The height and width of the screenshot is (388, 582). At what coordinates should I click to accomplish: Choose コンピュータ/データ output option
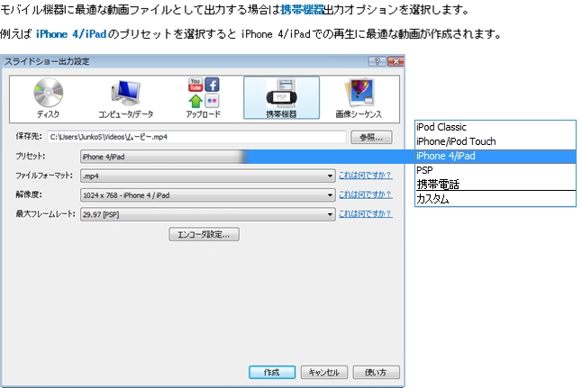tap(125, 99)
